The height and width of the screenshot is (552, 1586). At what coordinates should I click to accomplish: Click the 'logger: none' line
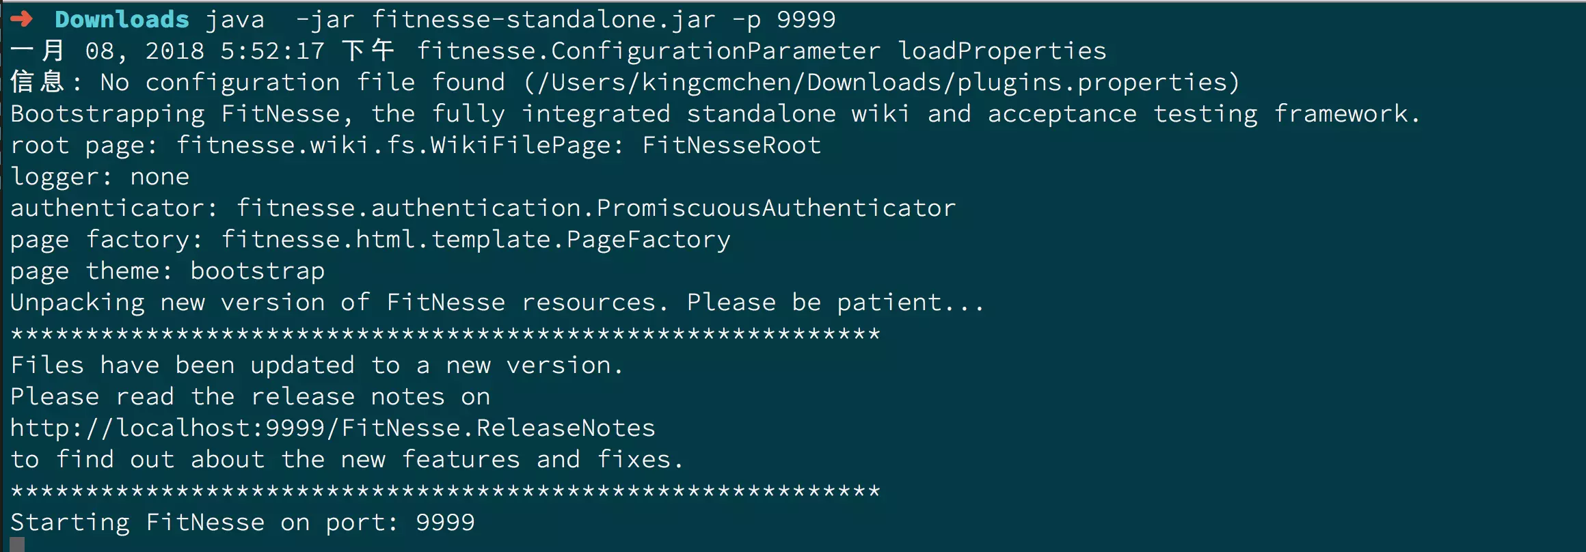100,177
